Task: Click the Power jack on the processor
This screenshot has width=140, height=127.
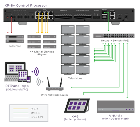Action: 126,17
